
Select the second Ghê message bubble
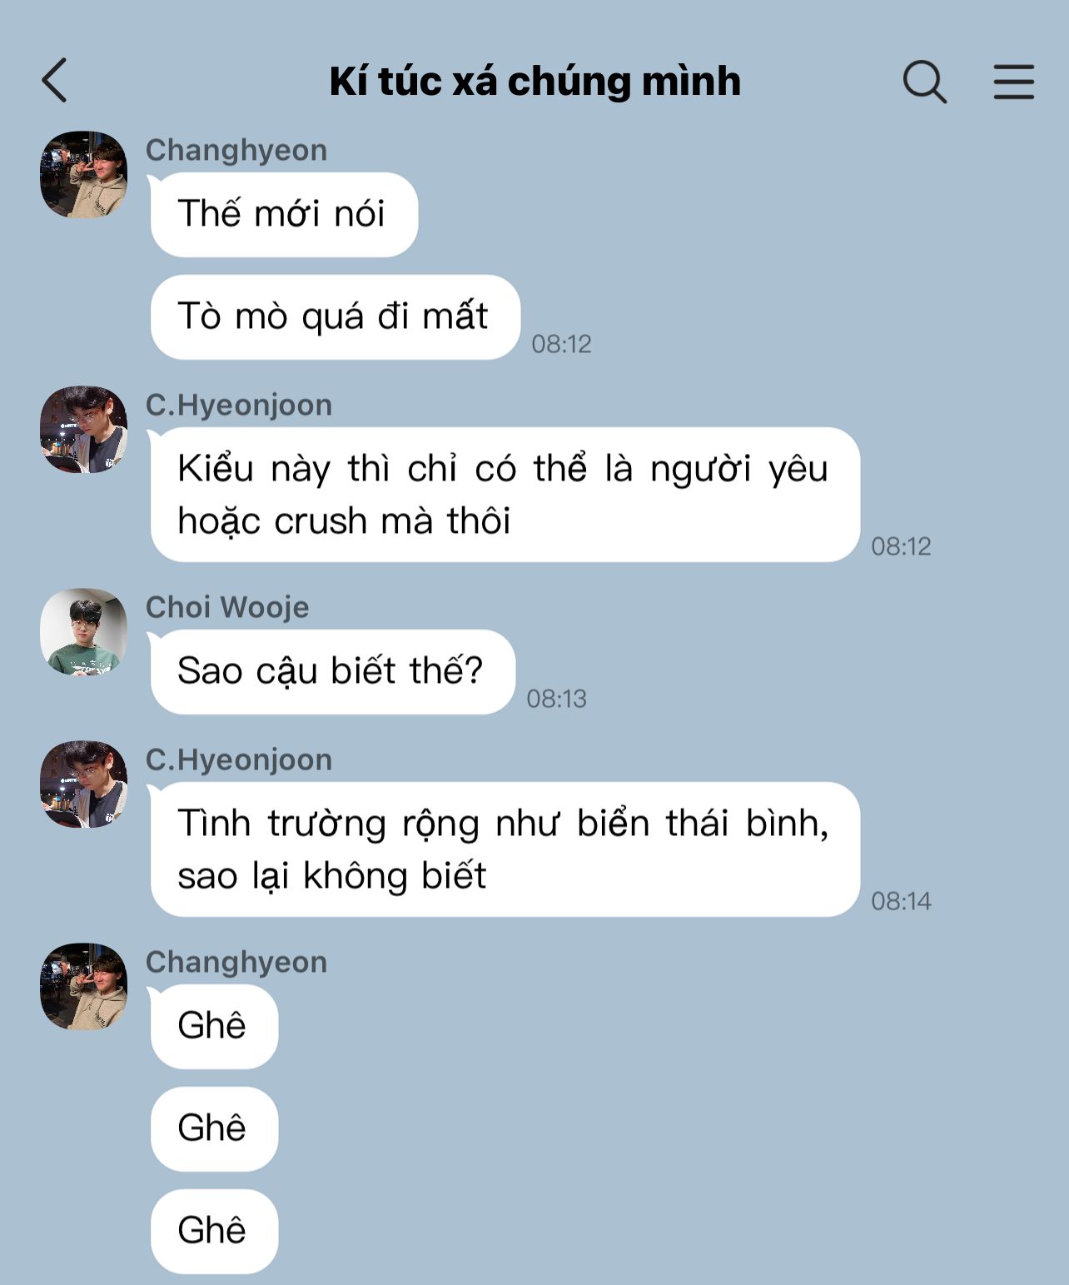[214, 1128]
